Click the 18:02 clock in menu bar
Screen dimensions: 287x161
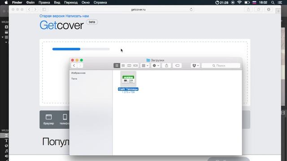pos(263,3)
